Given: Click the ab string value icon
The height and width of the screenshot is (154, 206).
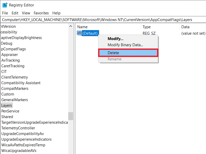Looking at the screenshot, I should pos(79,33).
